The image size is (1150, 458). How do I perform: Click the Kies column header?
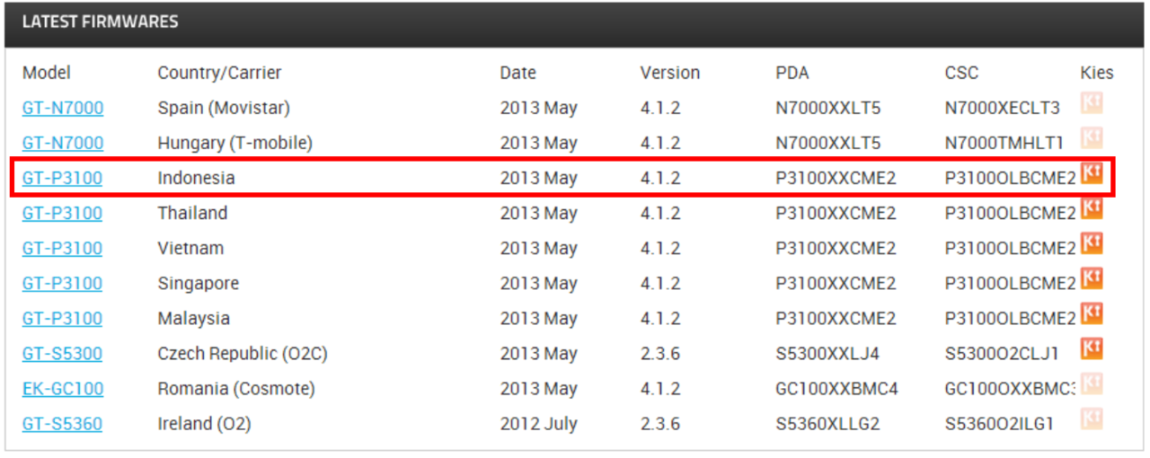(1097, 73)
